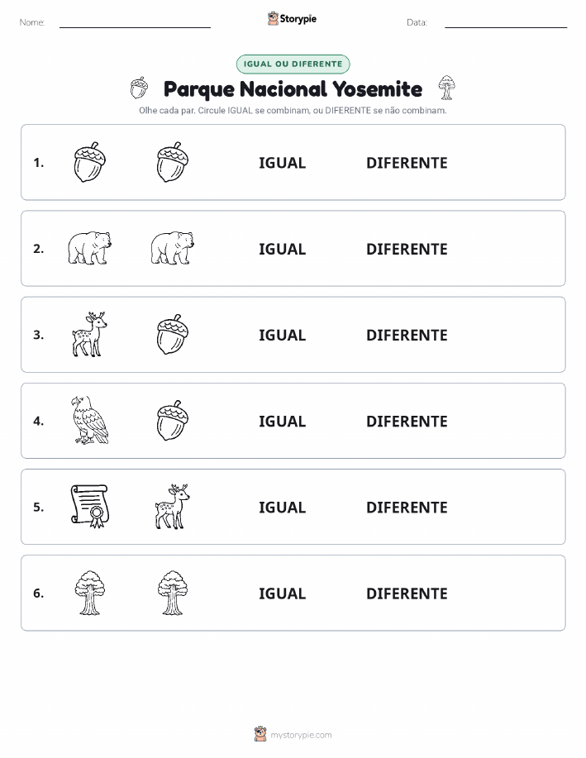
Task: Choose DIFERENTE in row 5
Action: click(407, 507)
